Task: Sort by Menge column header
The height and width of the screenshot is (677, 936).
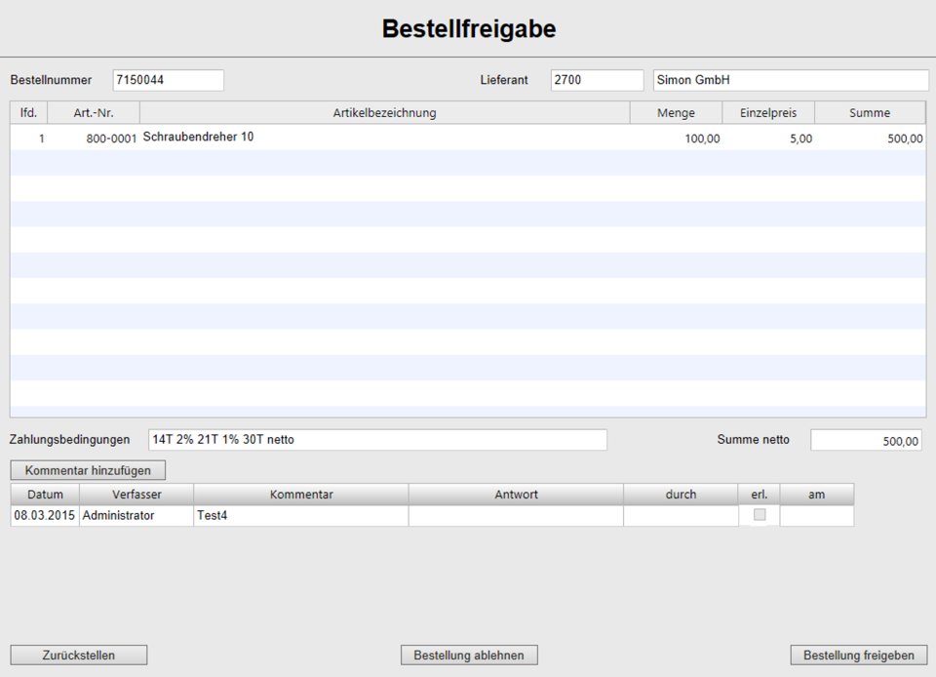Action: pos(676,113)
